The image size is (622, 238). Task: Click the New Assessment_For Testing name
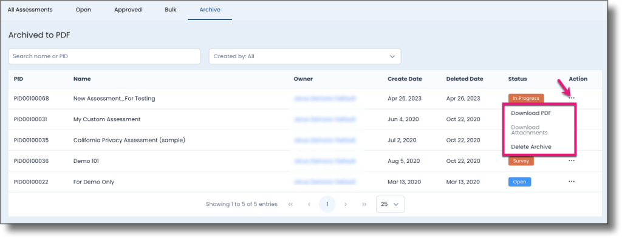(114, 99)
